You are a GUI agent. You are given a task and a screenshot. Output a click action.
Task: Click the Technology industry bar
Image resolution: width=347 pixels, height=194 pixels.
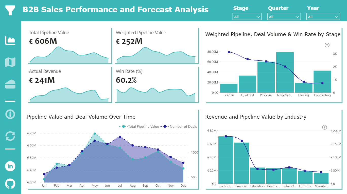(x=226, y=160)
